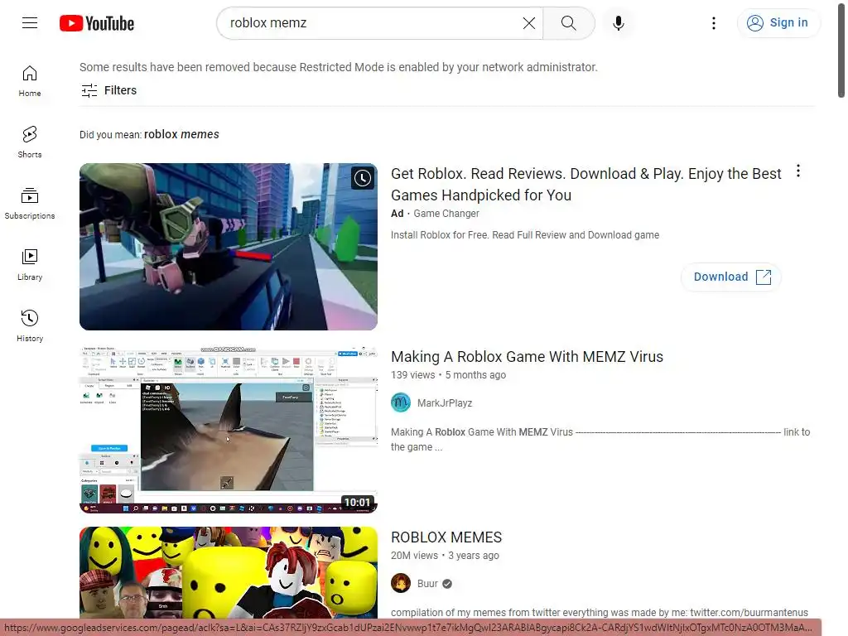This screenshot has height=636, width=848.
Task: Open 'Making A Roblox Game With MEMZ Virus' title
Action: tap(527, 357)
